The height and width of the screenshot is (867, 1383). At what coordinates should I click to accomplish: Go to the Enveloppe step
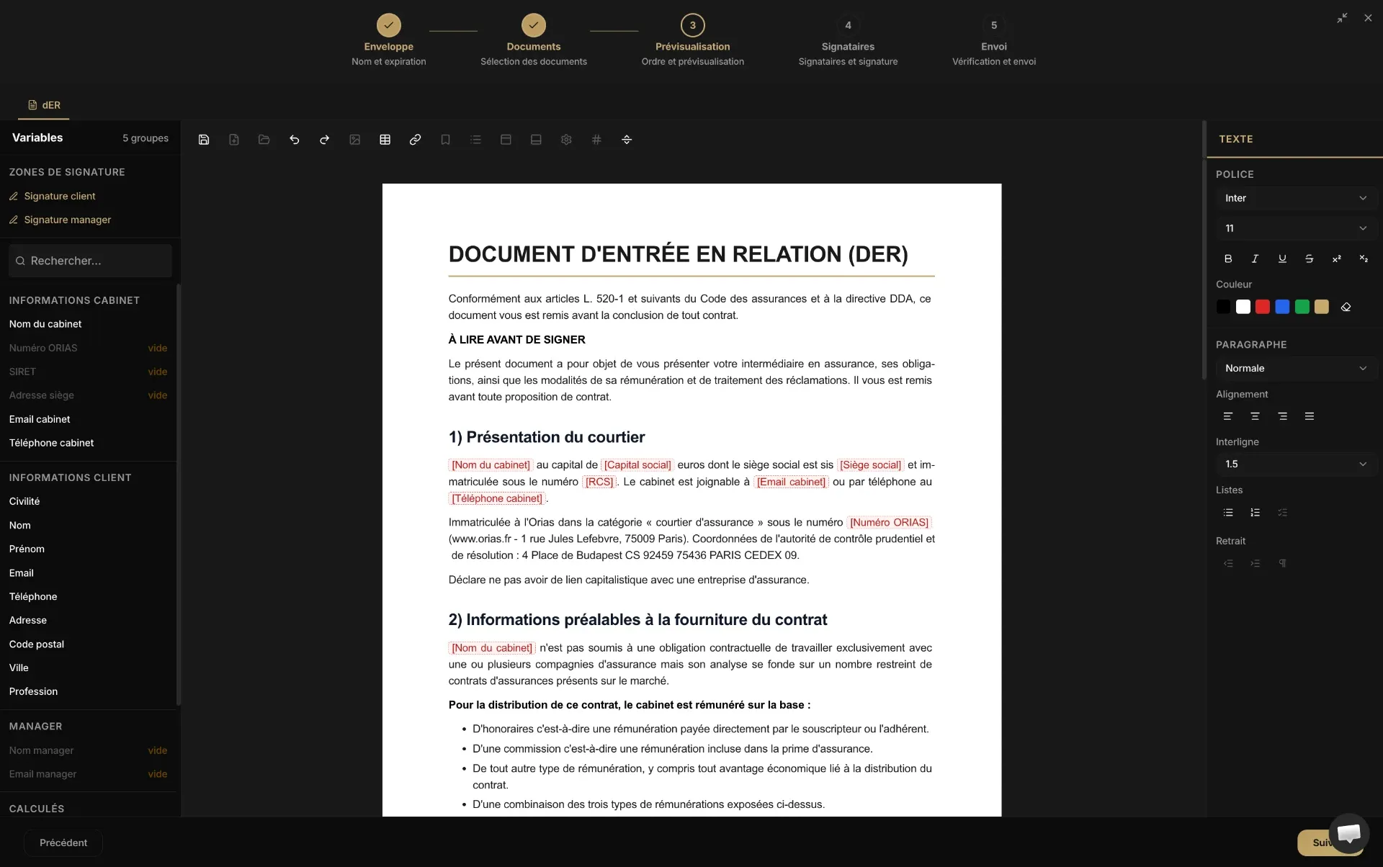389,40
